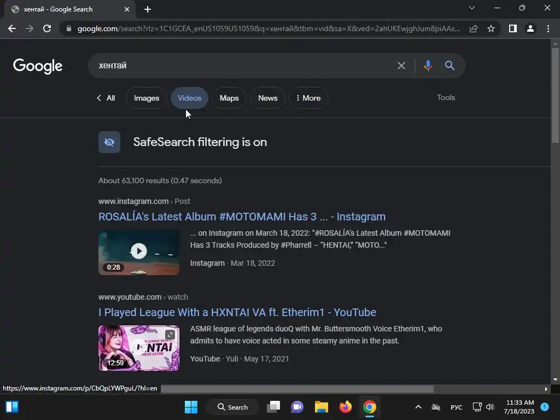Screen dimensions: 560x420
Task: Start voice search with microphone icon
Action: [428, 66]
